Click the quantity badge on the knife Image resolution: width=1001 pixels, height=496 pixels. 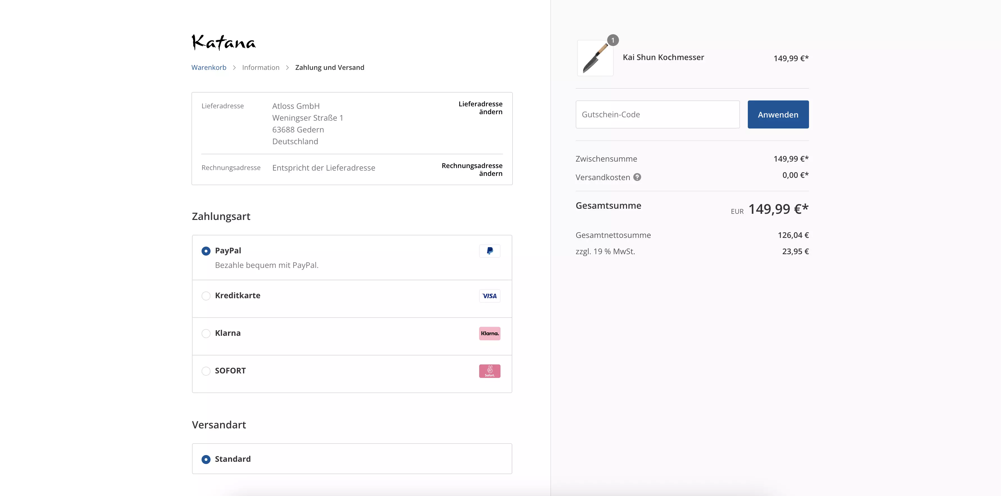(613, 40)
